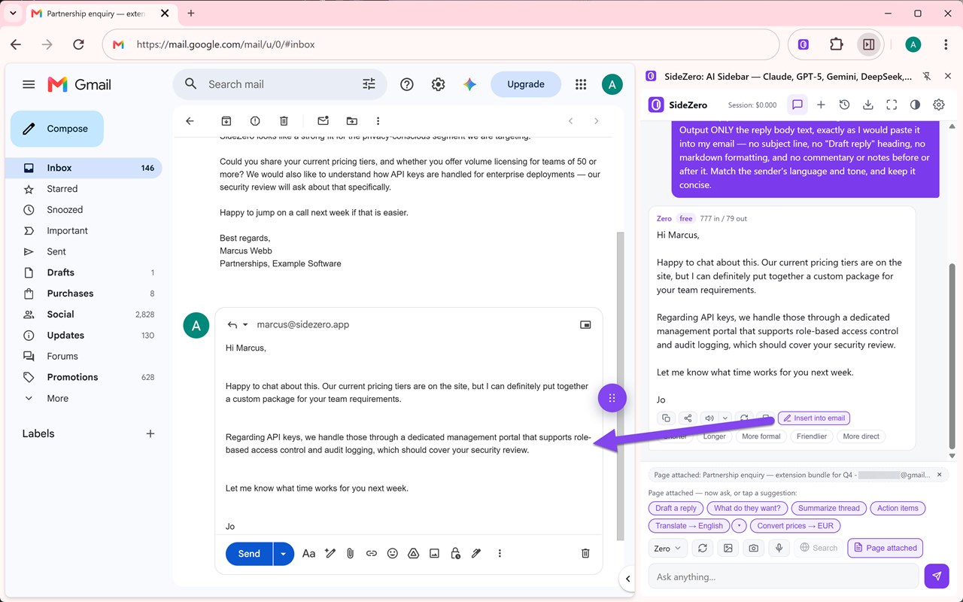
Task: Open the More three-dot menu for the email
Action: 378,121
